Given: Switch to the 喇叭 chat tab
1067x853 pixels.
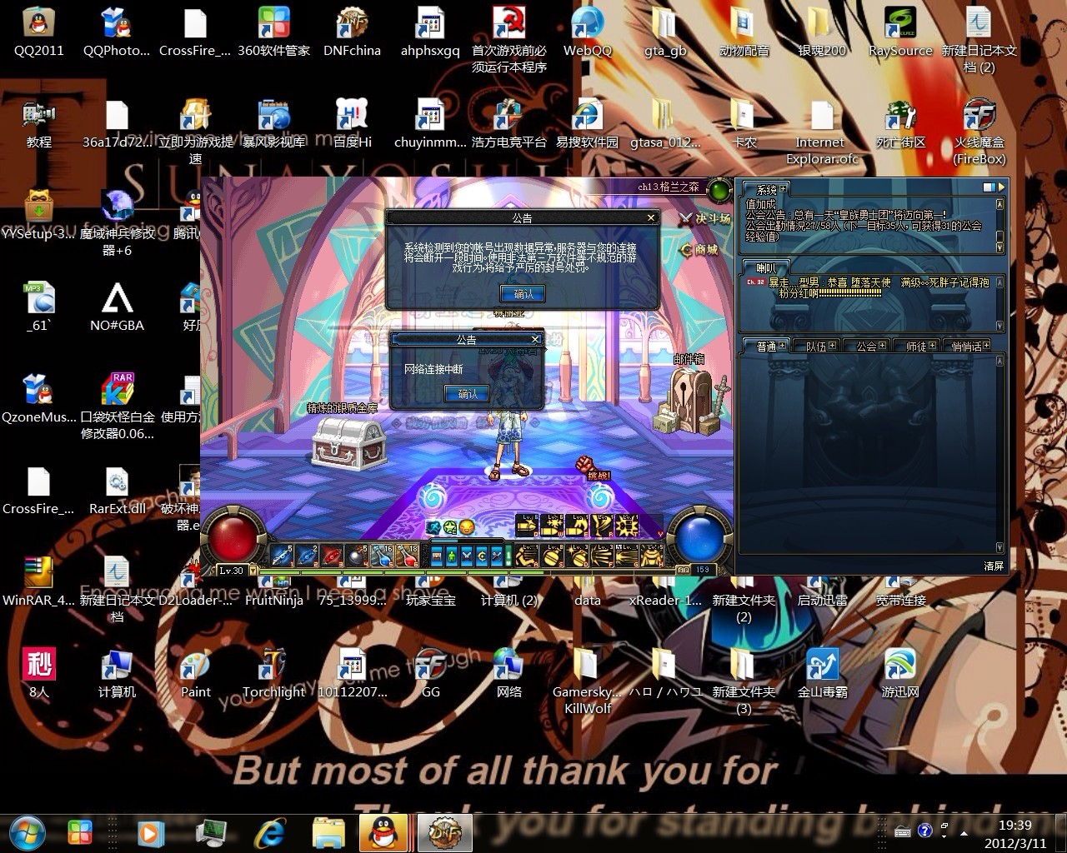Looking at the screenshot, I should [765, 267].
